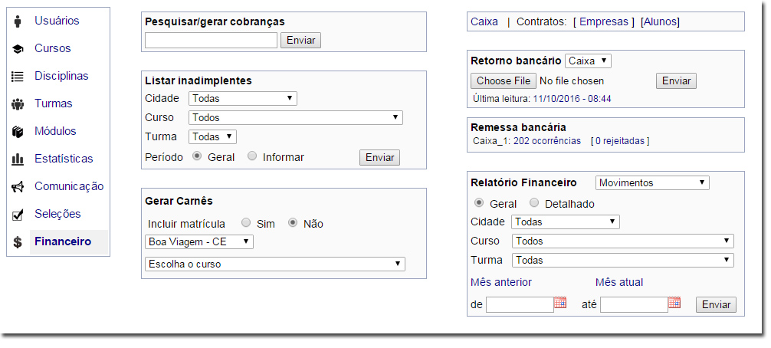
Task: Click the Usuários person icon in sidebar
Action: (18, 21)
